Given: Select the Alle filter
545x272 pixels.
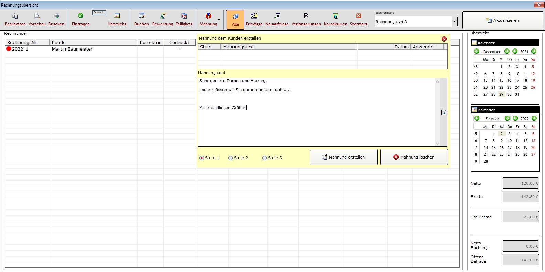Looking at the screenshot, I should 235,20.
